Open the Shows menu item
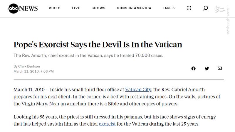Viewport: 235px width, 132px height. [98, 8]
